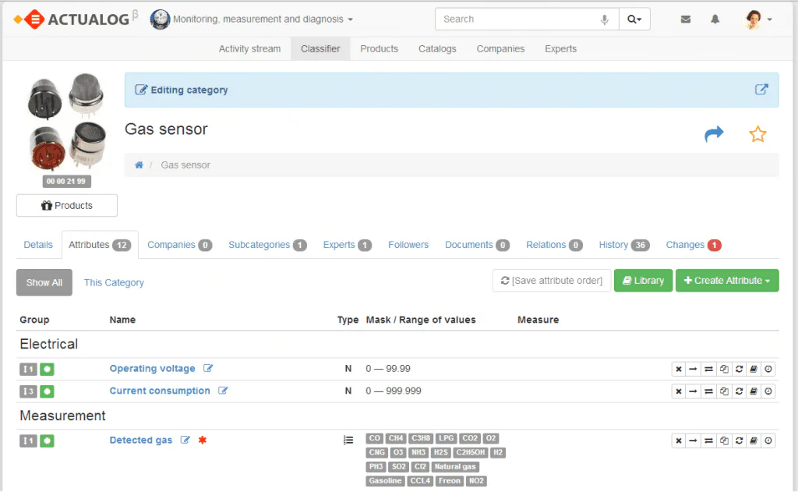Delete the Operating voltage attribute
Viewport: 798px width, 492px height.
tap(679, 370)
